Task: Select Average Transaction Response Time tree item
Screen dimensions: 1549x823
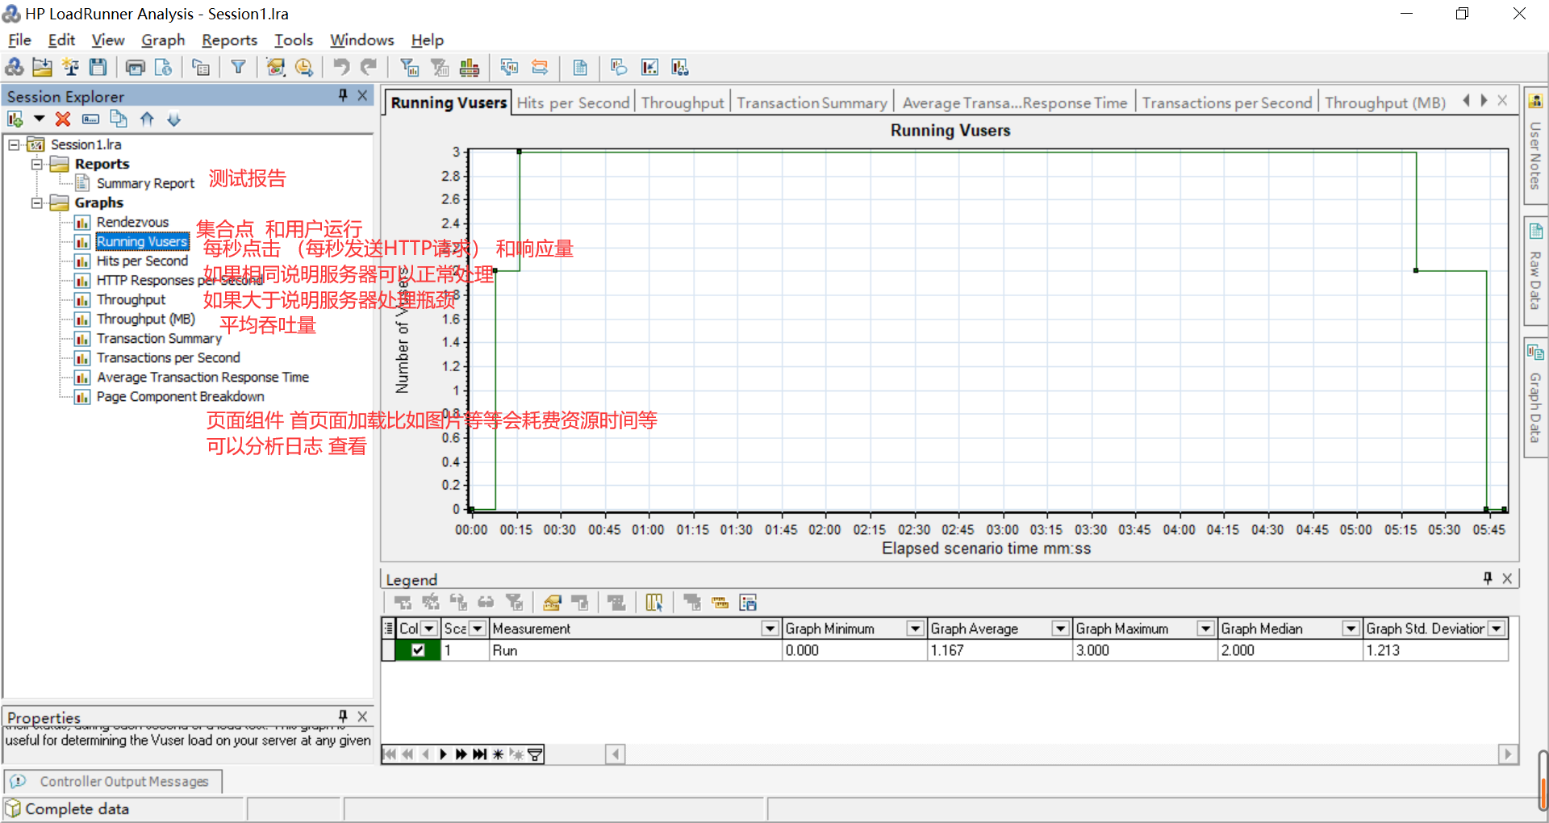Action: 202,377
